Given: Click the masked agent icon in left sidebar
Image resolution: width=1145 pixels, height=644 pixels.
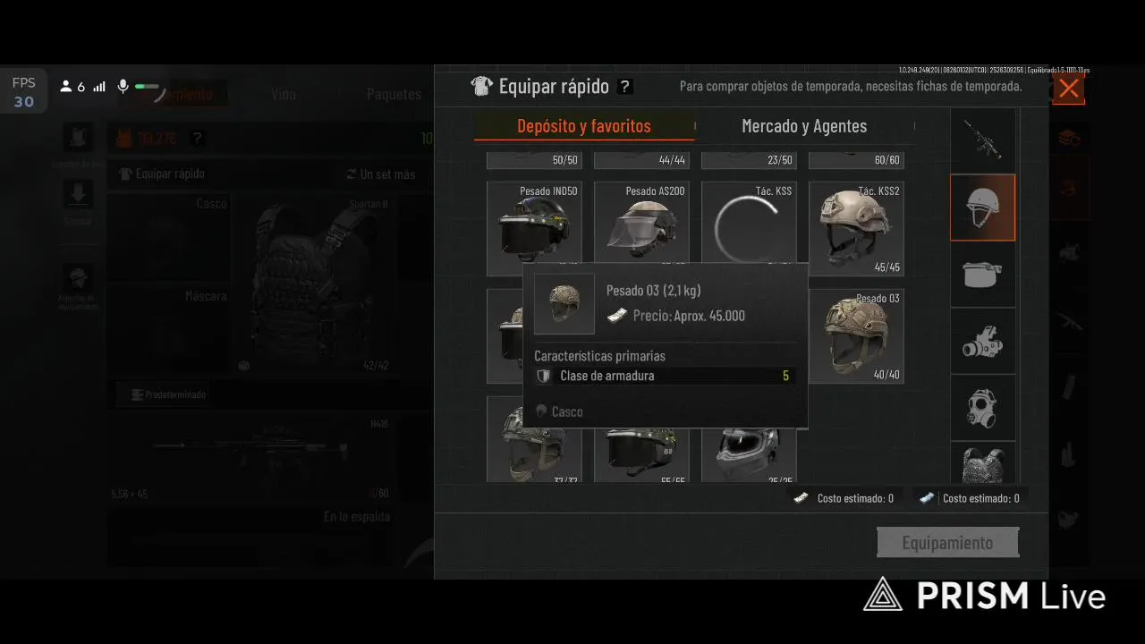Looking at the screenshot, I should tap(79, 279).
